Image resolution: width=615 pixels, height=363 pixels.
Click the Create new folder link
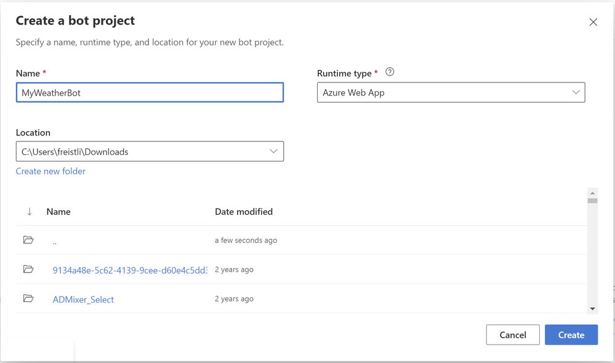(x=50, y=171)
